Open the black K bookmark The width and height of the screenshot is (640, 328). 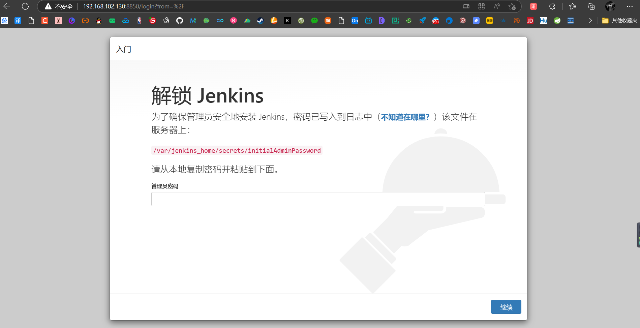(287, 21)
